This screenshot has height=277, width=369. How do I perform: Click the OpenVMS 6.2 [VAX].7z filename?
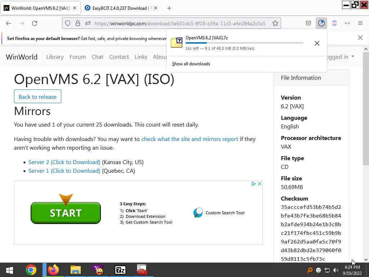(206, 38)
